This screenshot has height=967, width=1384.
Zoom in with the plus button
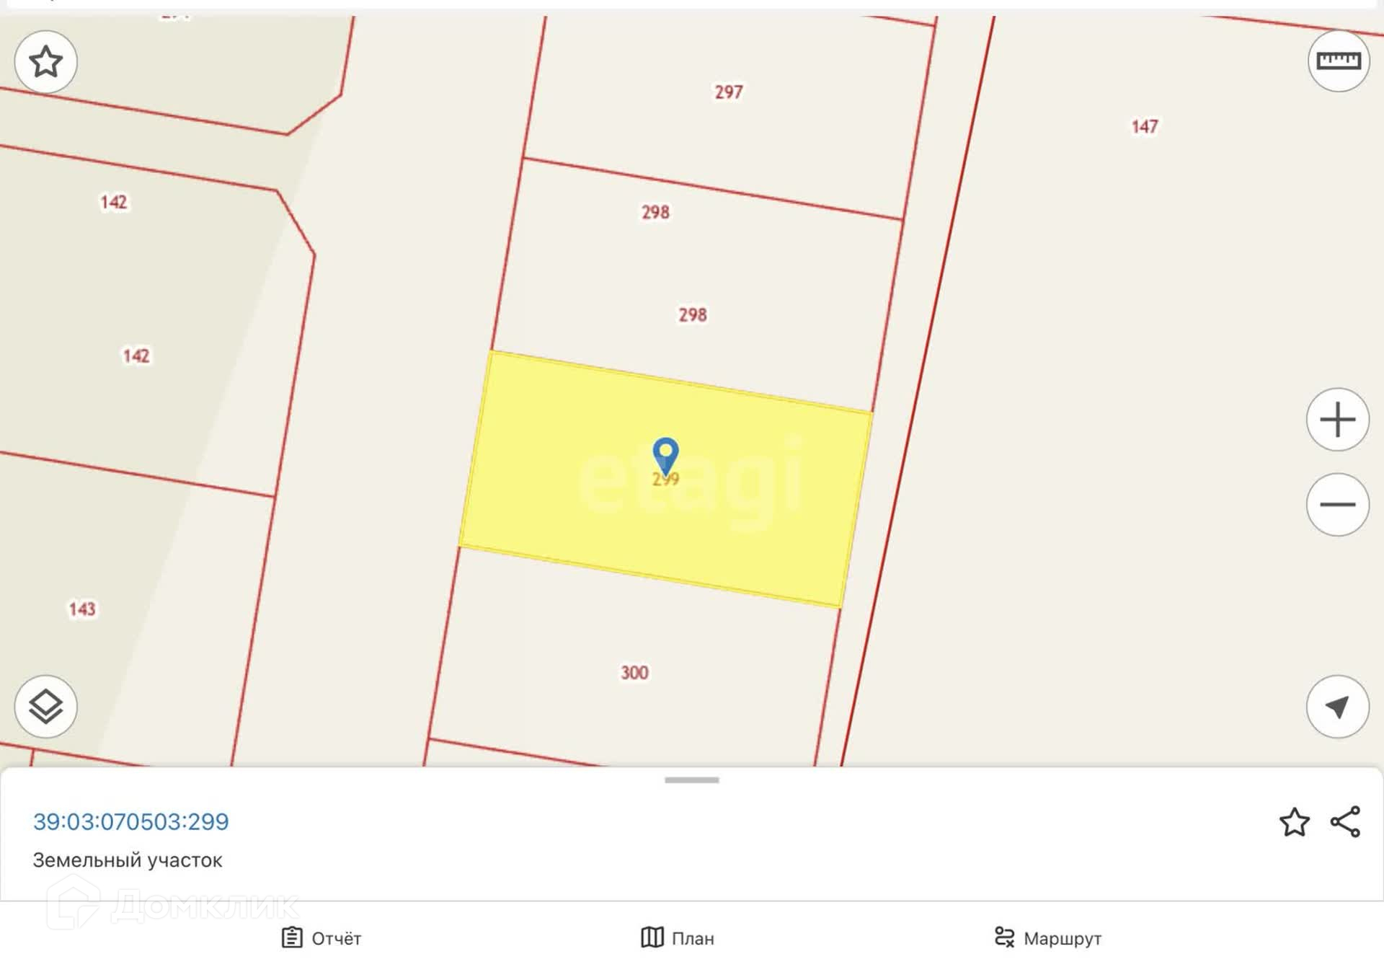click(1338, 420)
